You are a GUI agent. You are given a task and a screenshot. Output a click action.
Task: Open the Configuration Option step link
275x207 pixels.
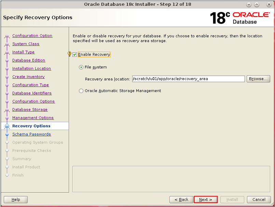[x=32, y=36]
